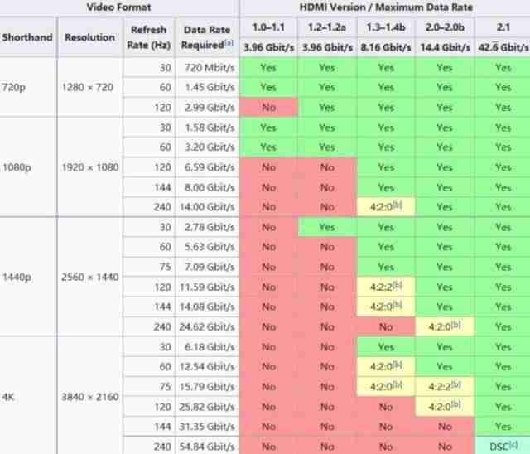Open footnote [b] in 1440p 120 Hz 4:2:2 cell
Viewport: 530px width, 454px height.
point(397,285)
